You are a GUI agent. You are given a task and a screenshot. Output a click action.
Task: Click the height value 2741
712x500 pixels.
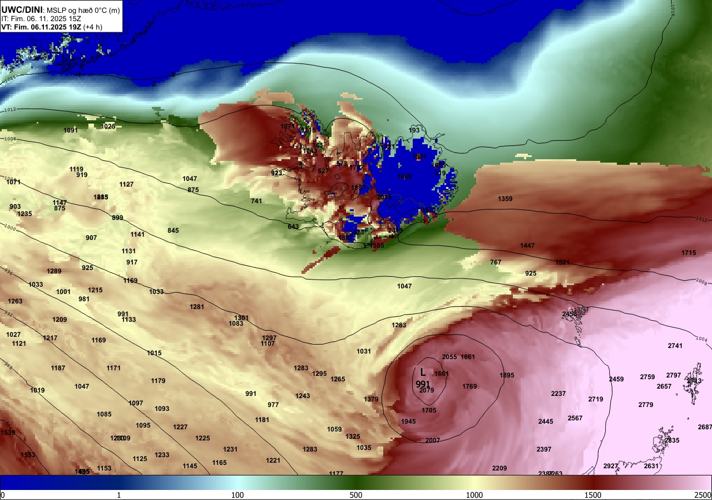click(x=675, y=346)
